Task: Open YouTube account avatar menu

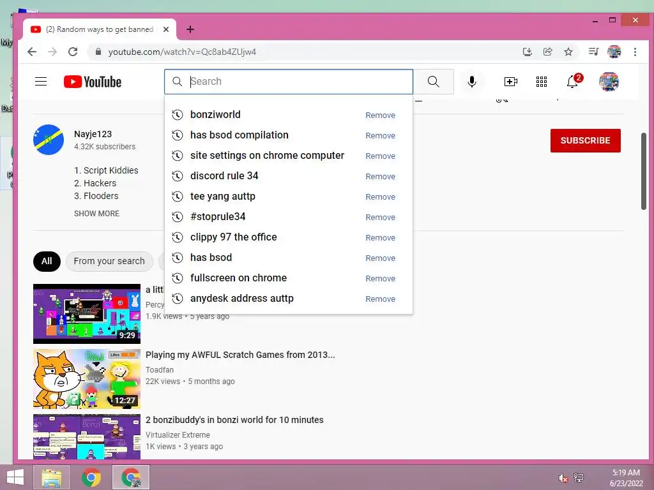Action: (609, 82)
